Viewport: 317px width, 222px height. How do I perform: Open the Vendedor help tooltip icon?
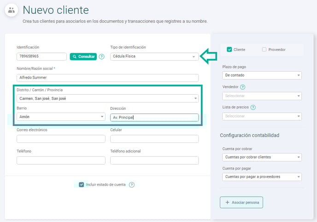[x=243, y=87]
